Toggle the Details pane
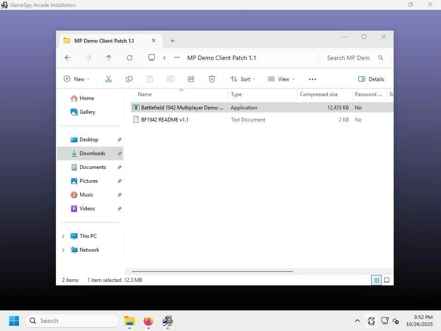This screenshot has width=441, height=331. [371, 79]
